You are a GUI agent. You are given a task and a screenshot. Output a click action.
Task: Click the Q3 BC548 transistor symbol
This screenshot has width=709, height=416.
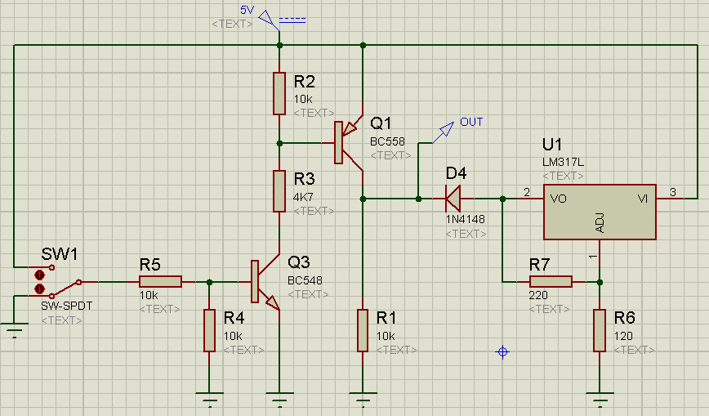(x=265, y=282)
